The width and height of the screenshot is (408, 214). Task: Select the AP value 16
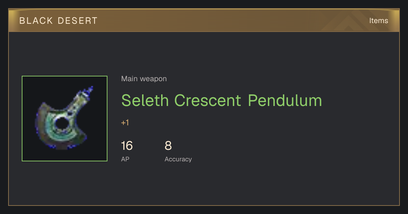127,146
